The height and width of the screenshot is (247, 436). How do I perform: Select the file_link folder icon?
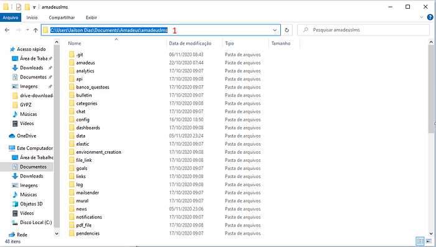tap(72, 160)
